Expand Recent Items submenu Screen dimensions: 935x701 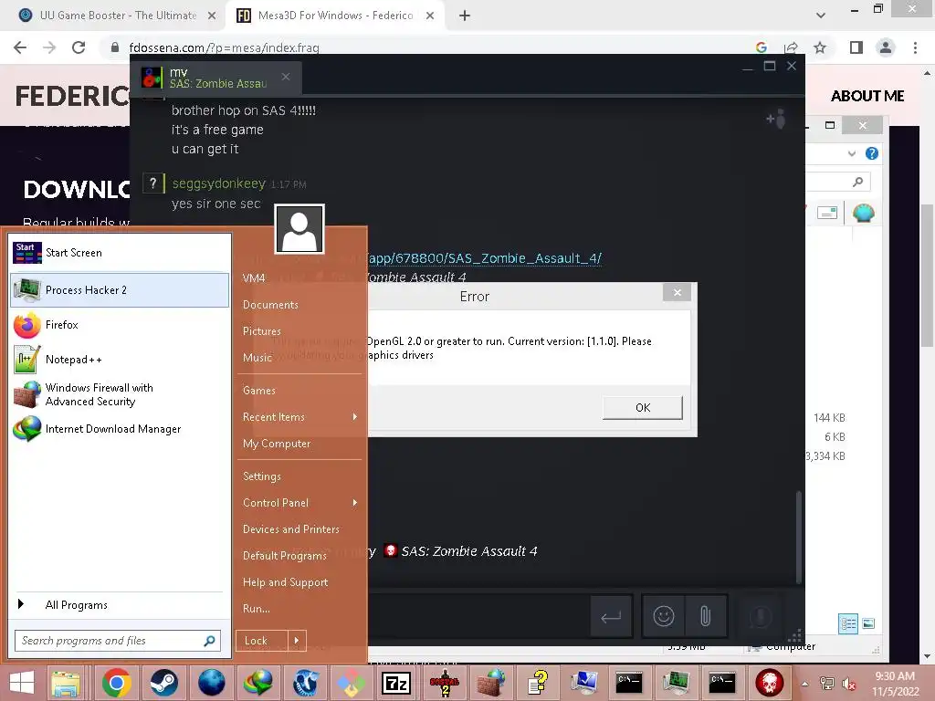tap(299, 417)
